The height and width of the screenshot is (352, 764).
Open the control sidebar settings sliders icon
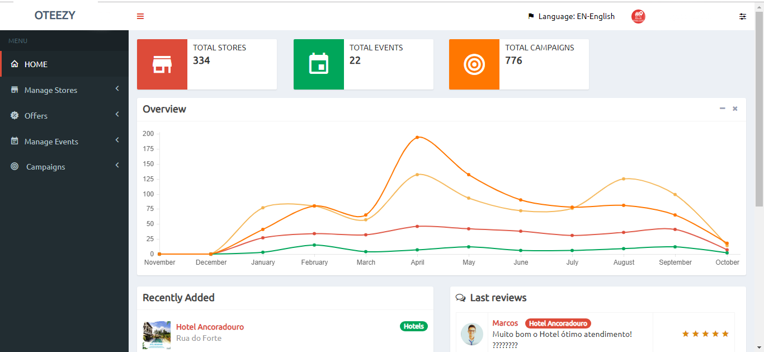tap(743, 16)
